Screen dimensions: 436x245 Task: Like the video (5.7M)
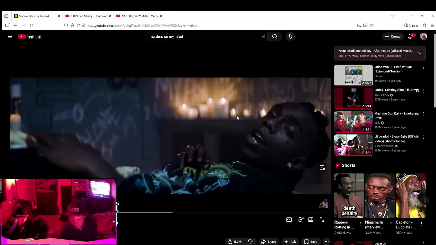[x=235, y=242]
